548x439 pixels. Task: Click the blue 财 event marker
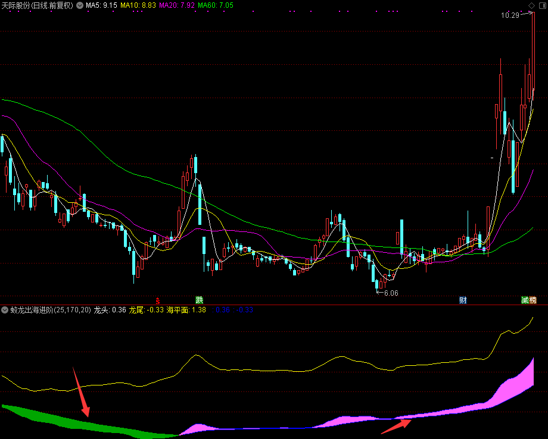(463, 300)
